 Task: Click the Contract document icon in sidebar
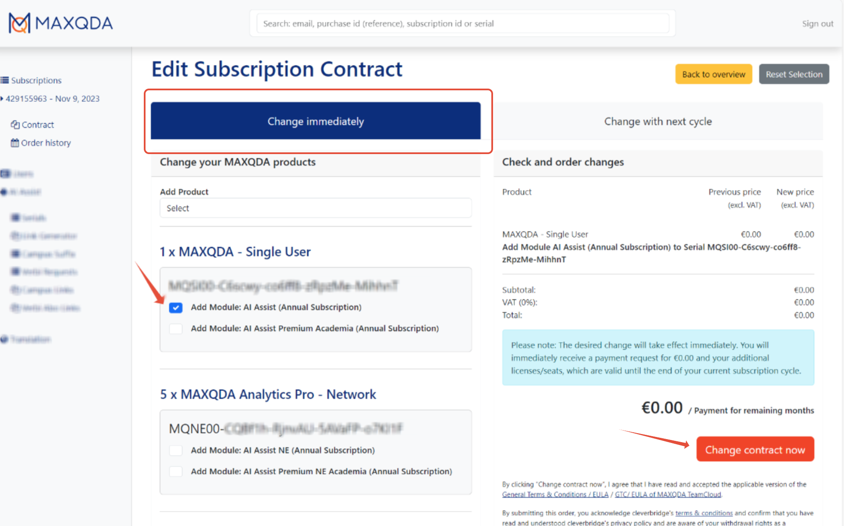[15, 125]
